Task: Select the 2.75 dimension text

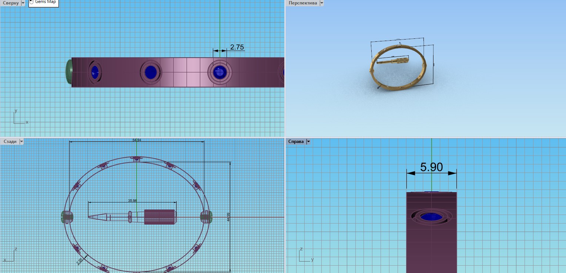Action: click(237, 47)
